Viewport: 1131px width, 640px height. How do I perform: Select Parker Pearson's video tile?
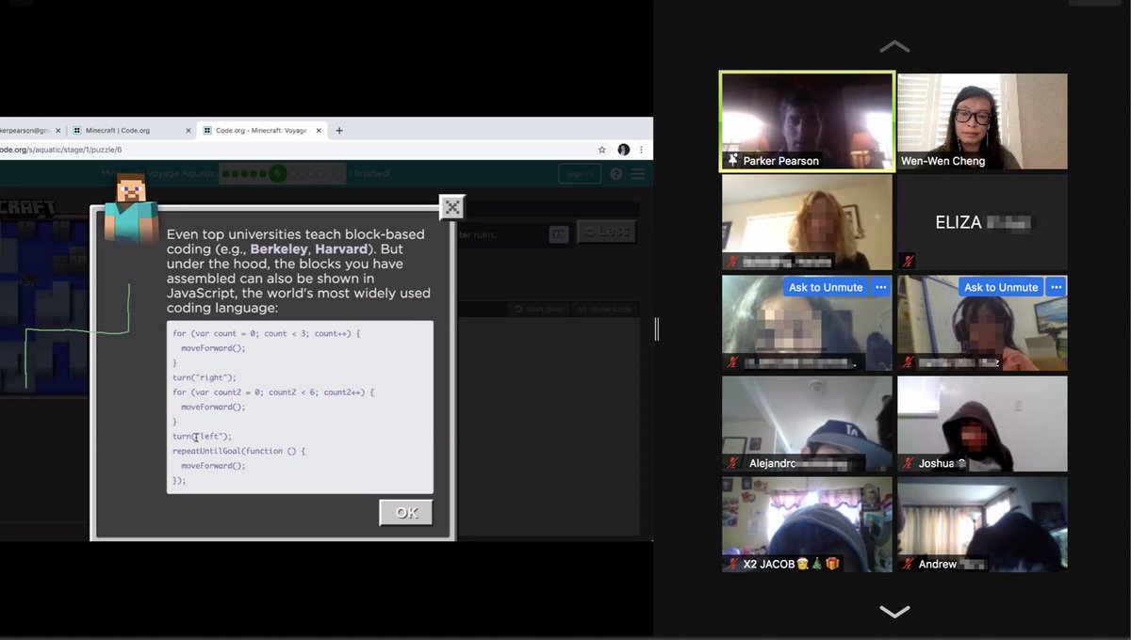(807, 121)
